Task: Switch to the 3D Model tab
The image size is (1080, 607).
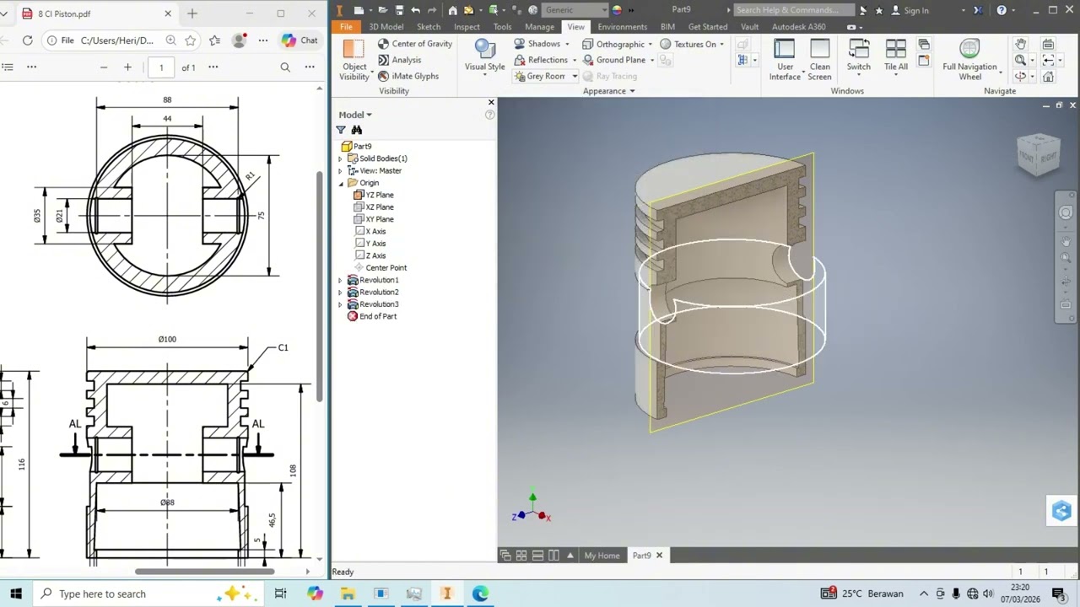Action: pos(386,27)
